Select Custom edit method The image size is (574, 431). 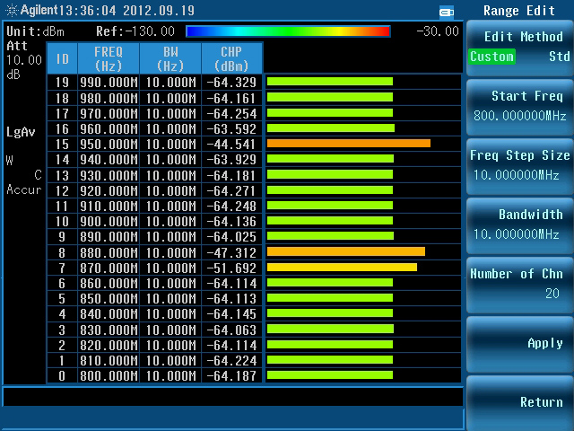(x=491, y=57)
